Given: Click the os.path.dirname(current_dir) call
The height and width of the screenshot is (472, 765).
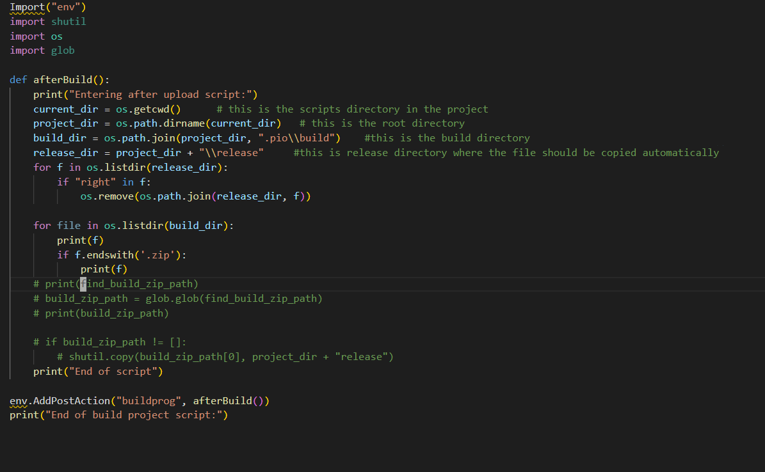Looking at the screenshot, I should click(x=198, y=123).
